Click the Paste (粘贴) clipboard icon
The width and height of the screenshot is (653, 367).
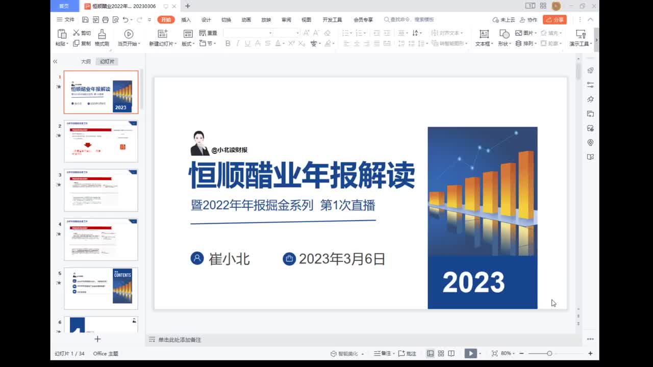pyautogui.click(x=62, y=34)
